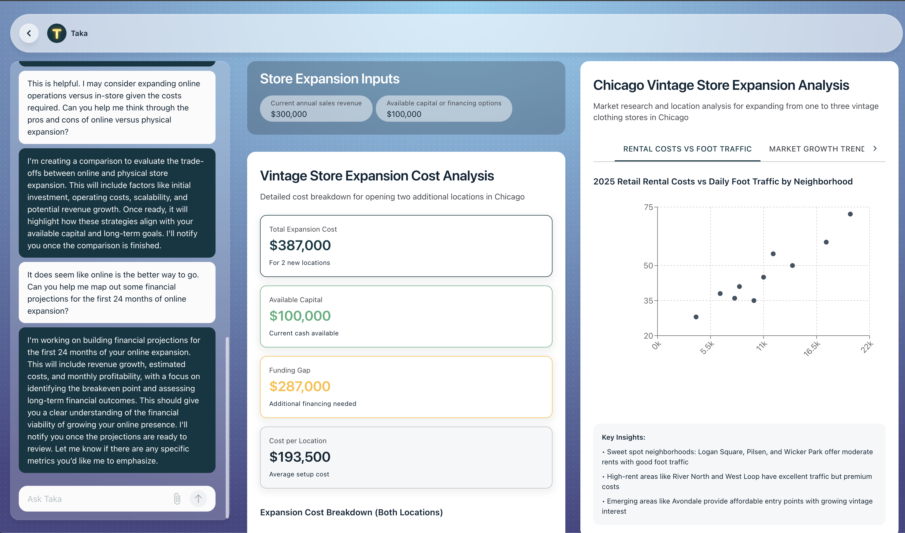Switch to Rental Costs vs Foot Traffic tab
Image resolution: width=905 pixels, height=533 pixels.
coord(687,149)
